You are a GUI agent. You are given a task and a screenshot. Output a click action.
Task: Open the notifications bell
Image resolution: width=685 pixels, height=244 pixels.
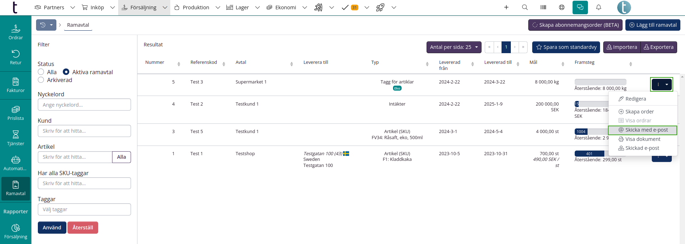click(599, 7)
